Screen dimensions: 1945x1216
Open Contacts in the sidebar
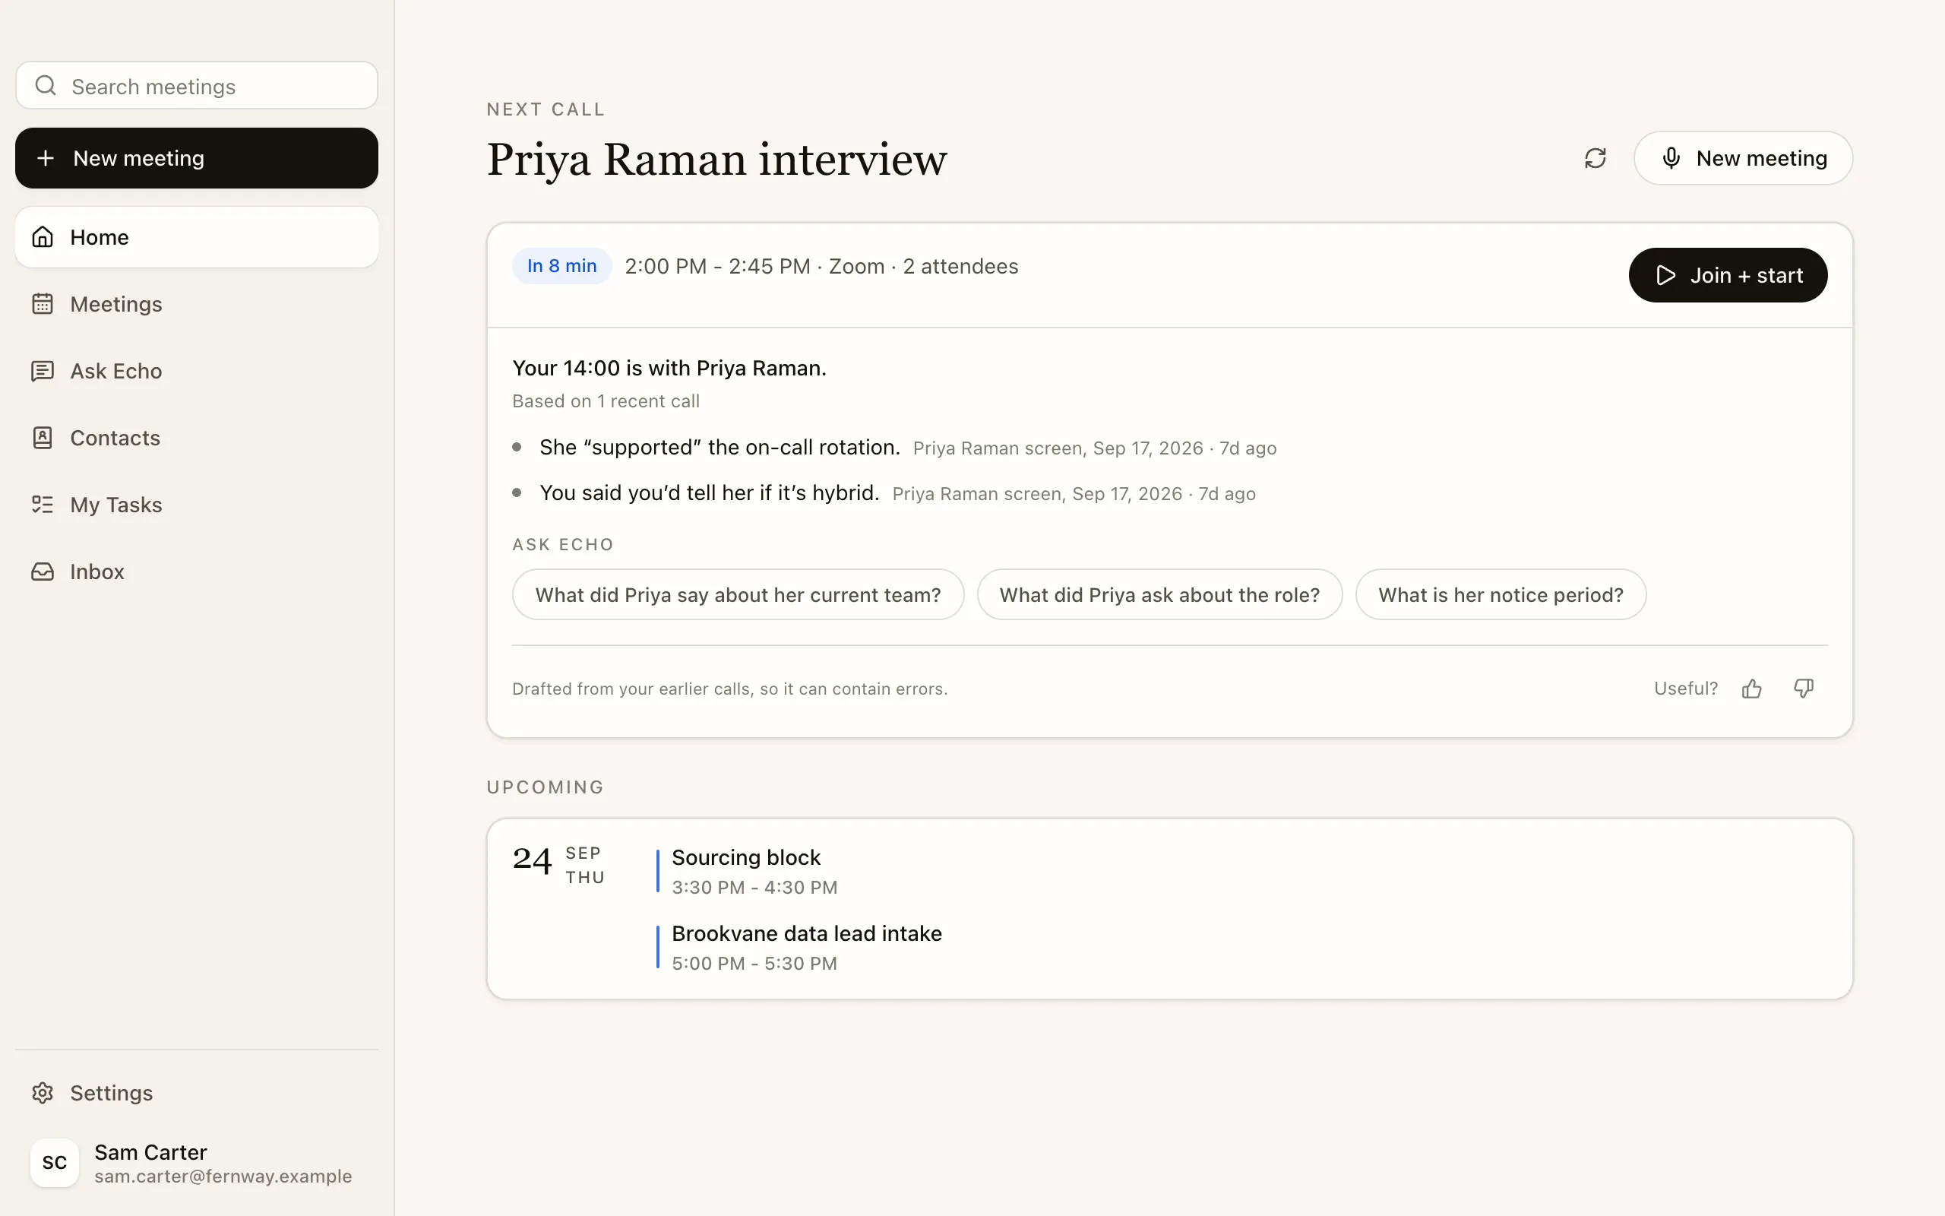tap(197, 438)
